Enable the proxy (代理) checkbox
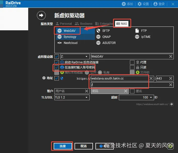 click(x=132, y=62)
